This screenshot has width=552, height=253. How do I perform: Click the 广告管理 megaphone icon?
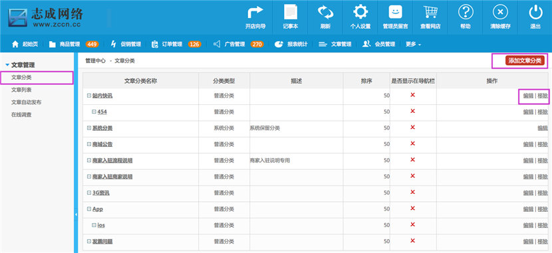click(x=217, y=44)
